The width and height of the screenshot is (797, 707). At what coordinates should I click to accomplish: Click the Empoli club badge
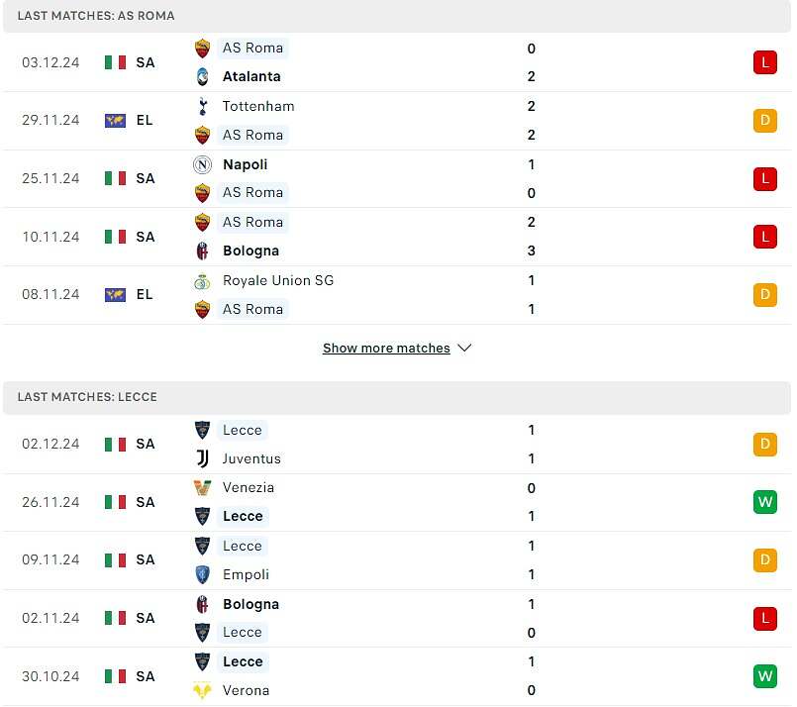coord(202,574)
